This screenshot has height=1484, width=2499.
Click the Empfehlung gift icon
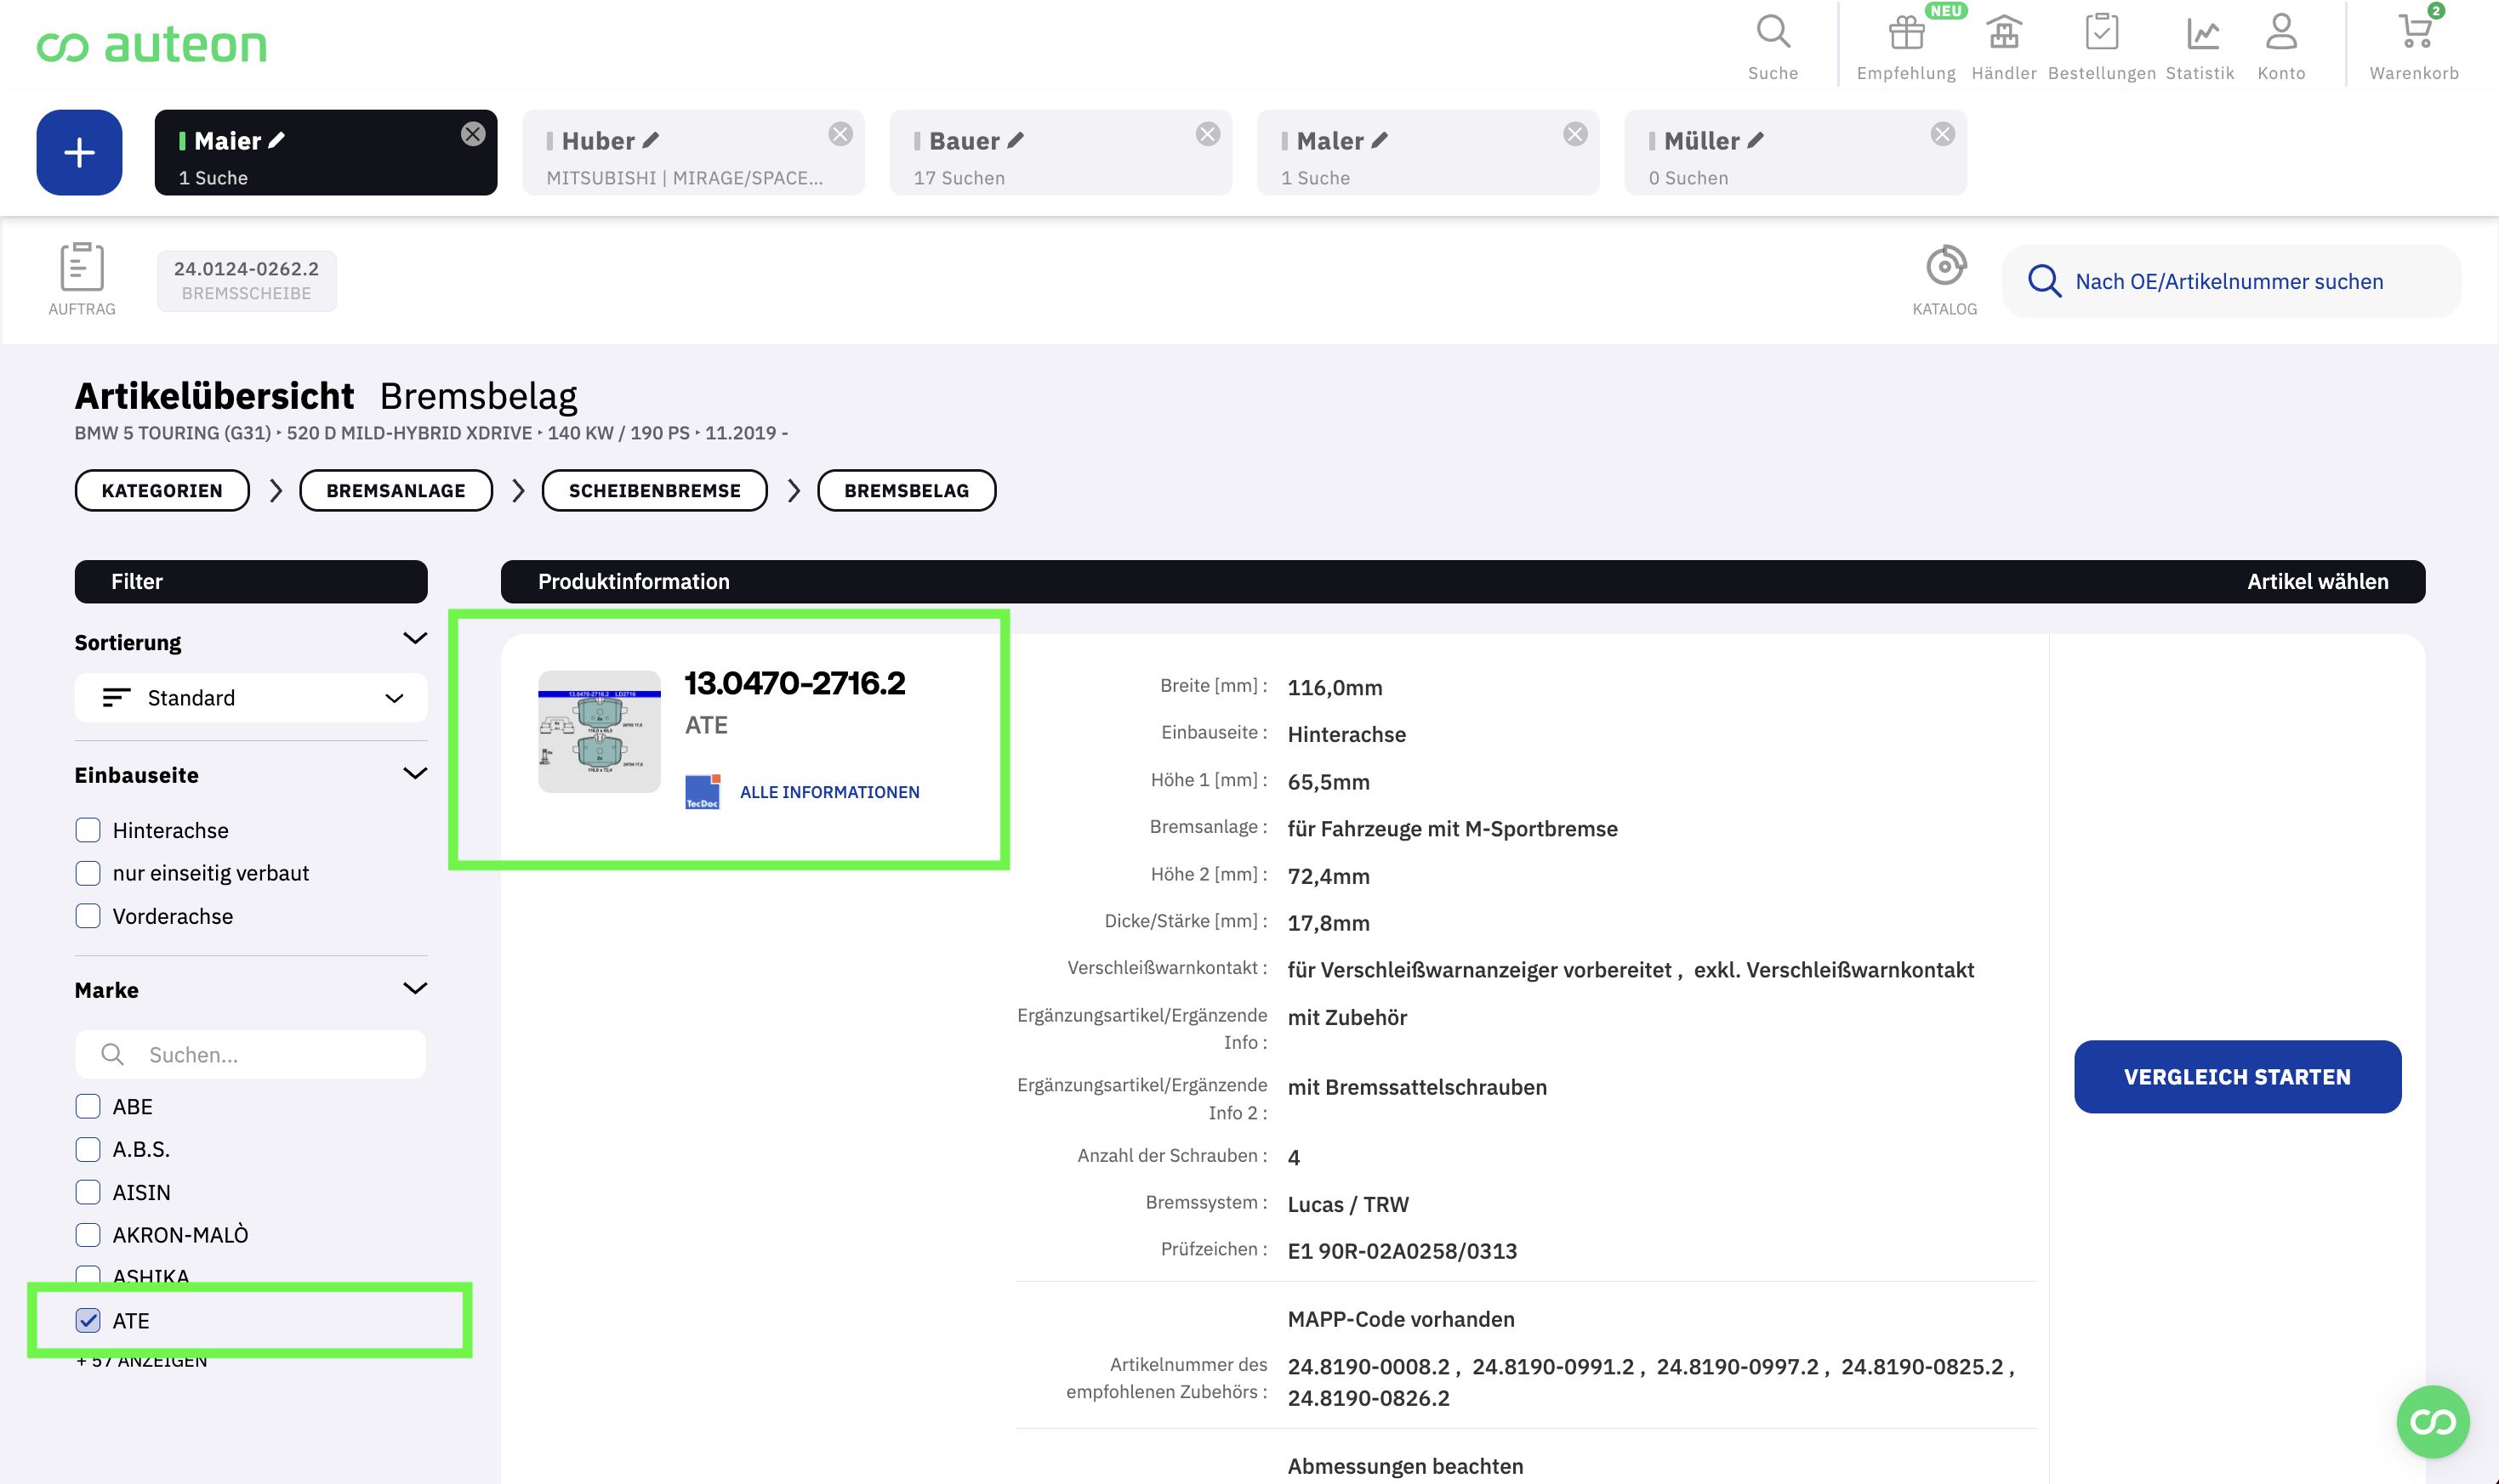(x=1905, y=34)
